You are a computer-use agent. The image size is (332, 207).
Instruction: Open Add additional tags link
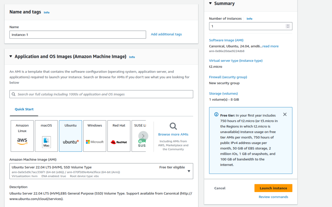[166, 34]
